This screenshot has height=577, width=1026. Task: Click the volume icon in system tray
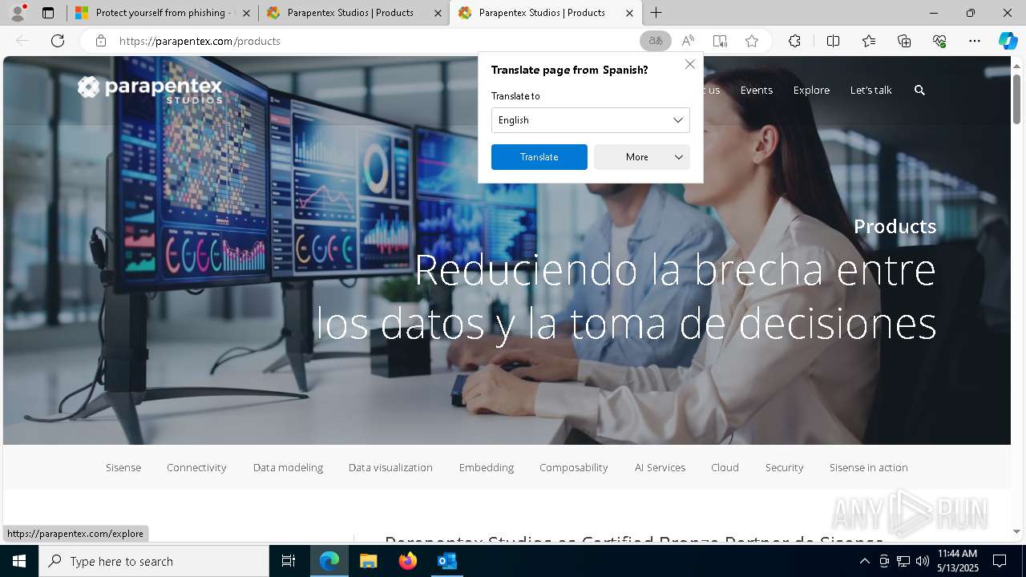(922, 561)
